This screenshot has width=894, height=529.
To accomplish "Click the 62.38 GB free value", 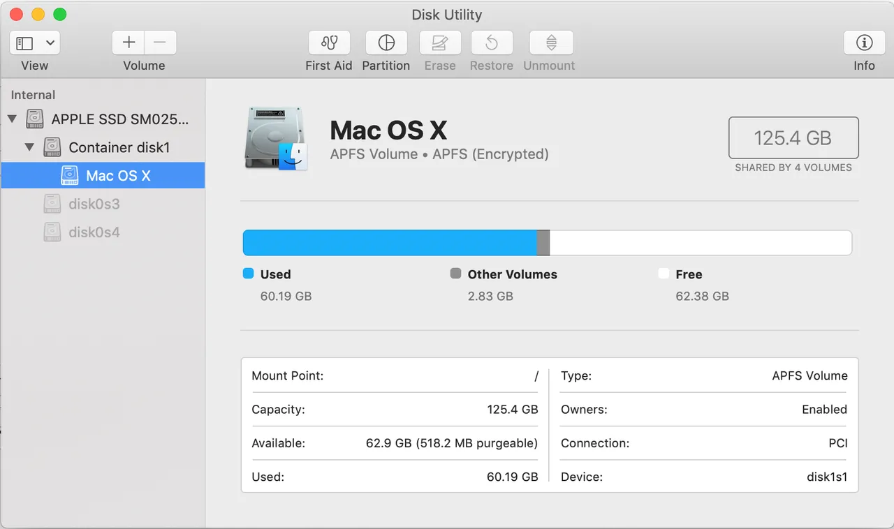I will (x=702, y=296).
